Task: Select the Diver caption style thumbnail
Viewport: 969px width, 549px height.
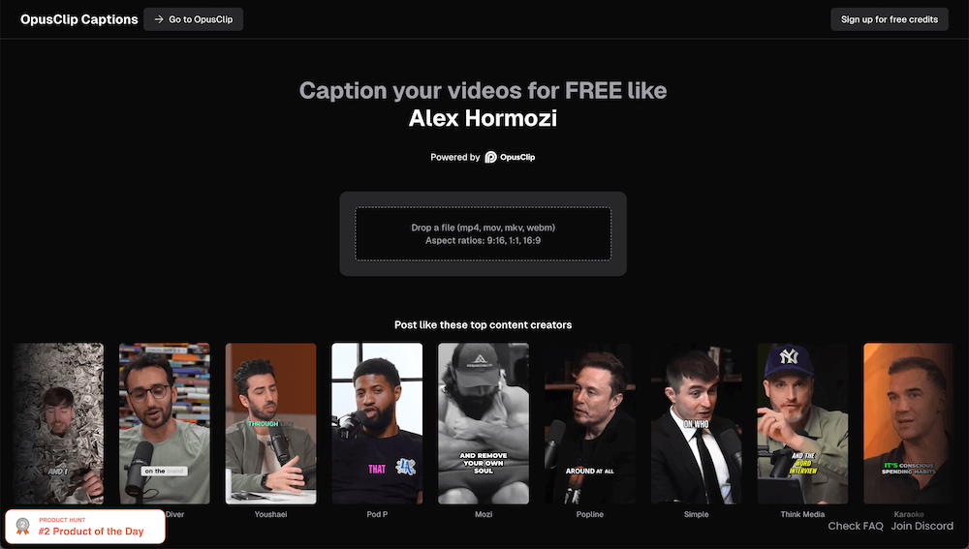Action: (165, 424)
